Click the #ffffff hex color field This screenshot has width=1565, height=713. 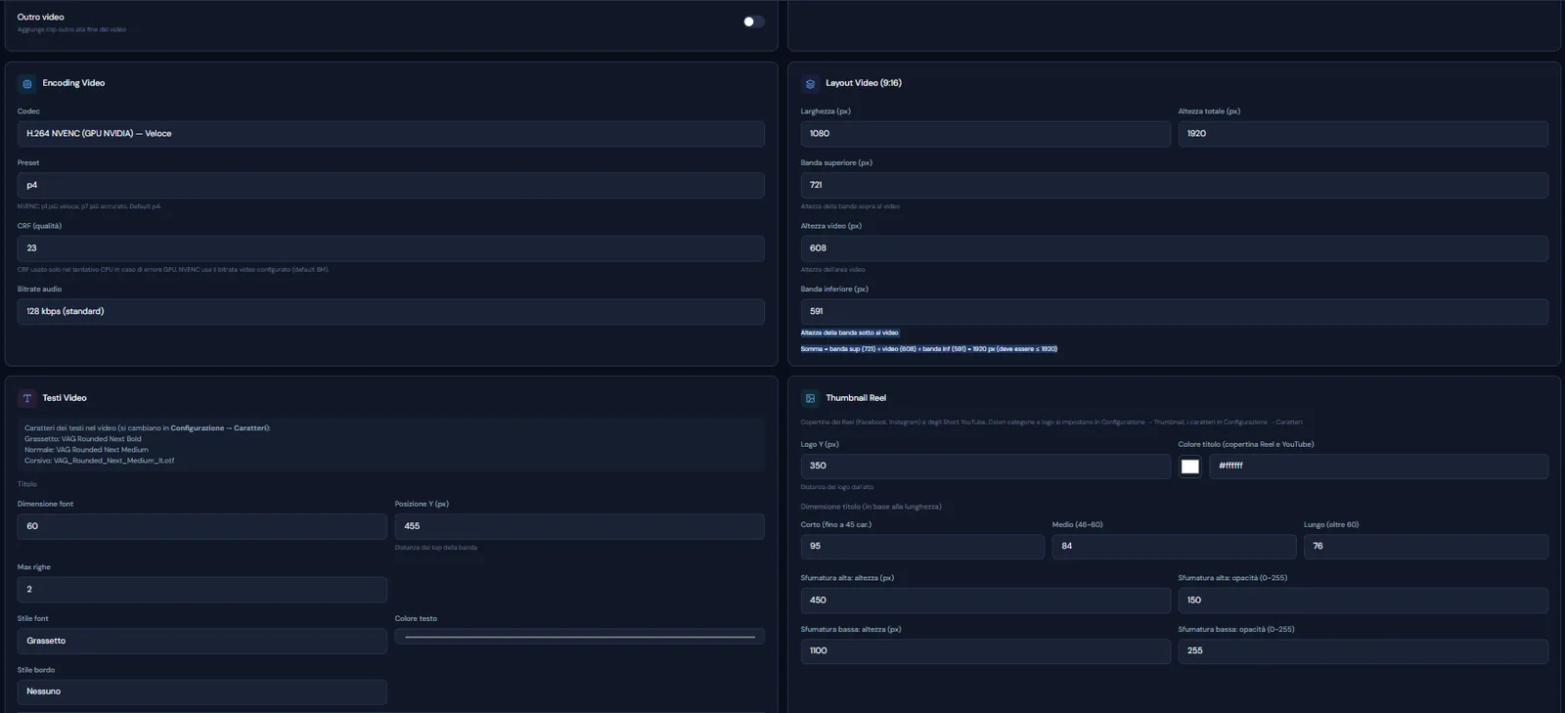click(x=1378, y=467)
